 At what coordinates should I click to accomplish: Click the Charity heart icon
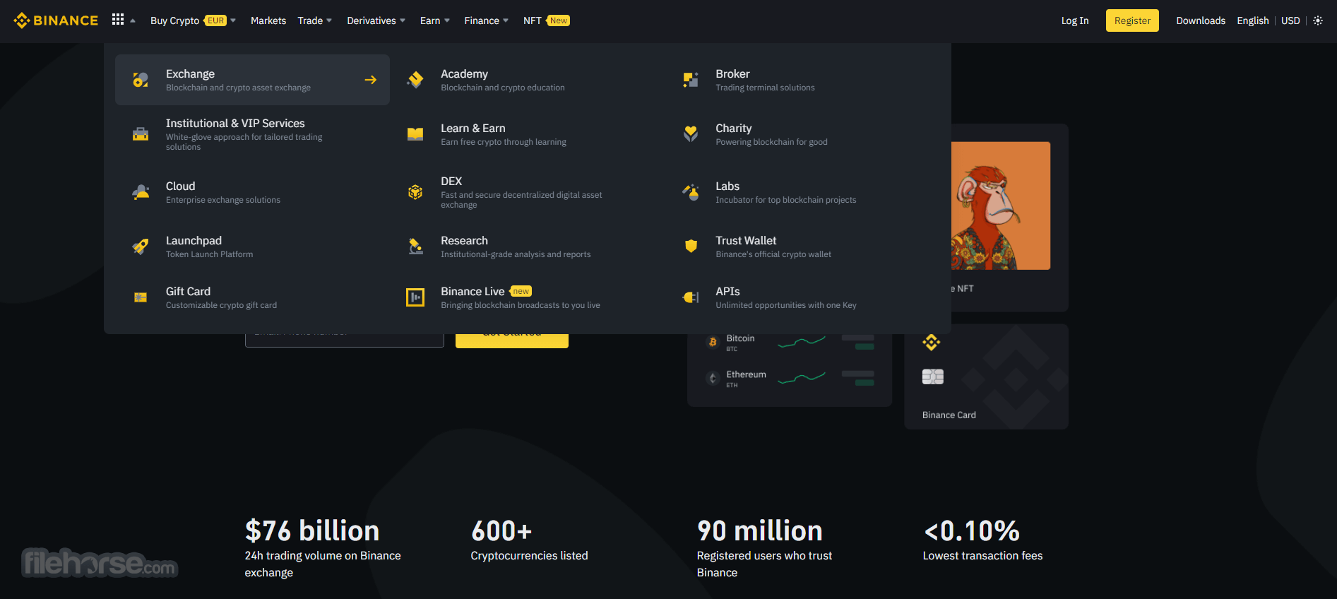(x=690, y=134)
